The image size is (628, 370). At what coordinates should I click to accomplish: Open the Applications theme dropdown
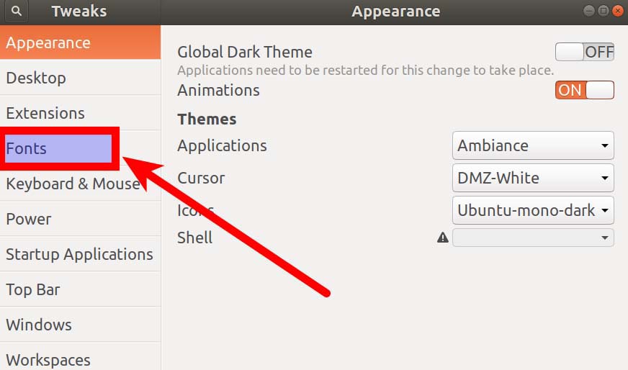pos(533,145)
